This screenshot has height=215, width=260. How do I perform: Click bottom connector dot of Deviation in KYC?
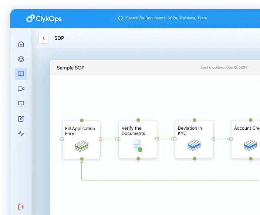click(194, 159)
